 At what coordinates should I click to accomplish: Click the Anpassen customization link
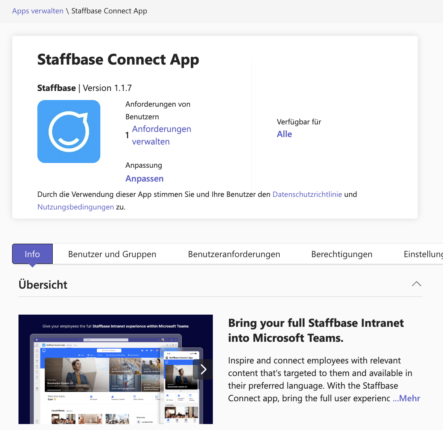pyautogui.click(x=144, y=178)
